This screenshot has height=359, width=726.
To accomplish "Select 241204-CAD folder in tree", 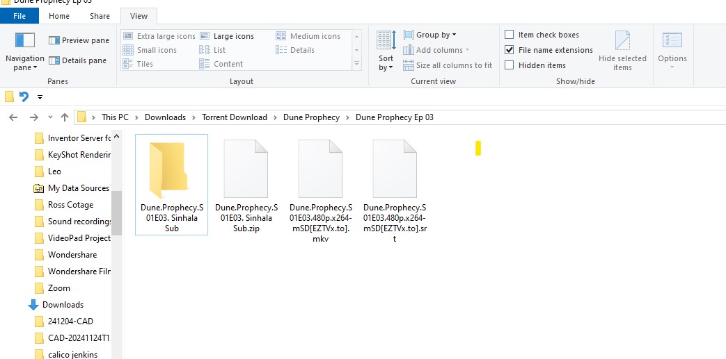I will tap(64, 321).
